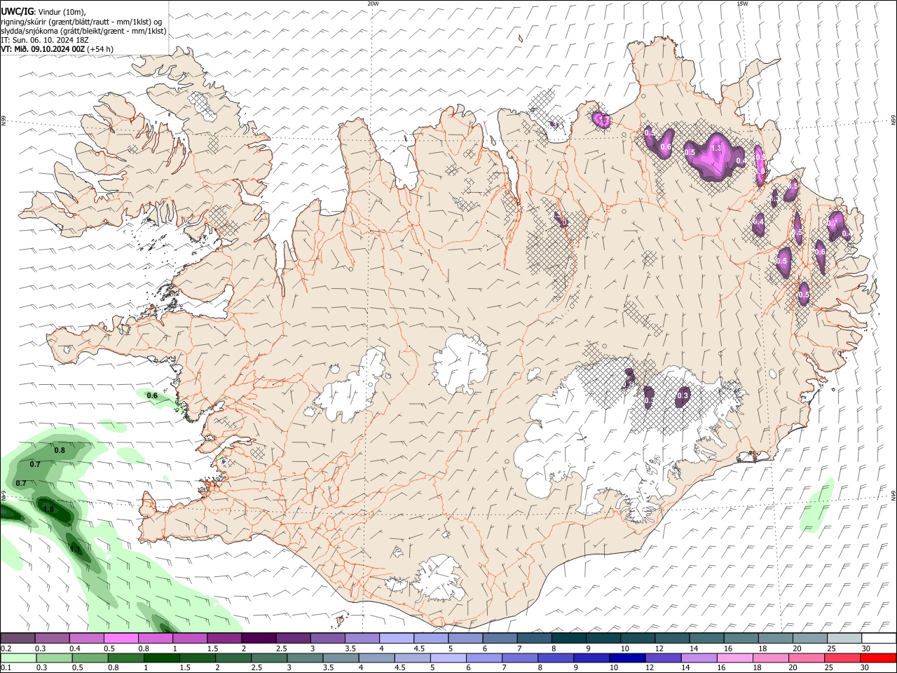The image size is (897, 673).
Task: Click the '1.3' value in the pink snow area
Action: (x=716, y=148)
